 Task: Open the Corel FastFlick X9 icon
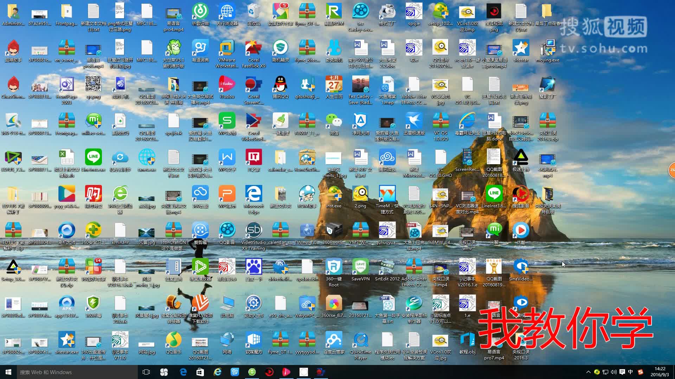click(x=253, y=54)
